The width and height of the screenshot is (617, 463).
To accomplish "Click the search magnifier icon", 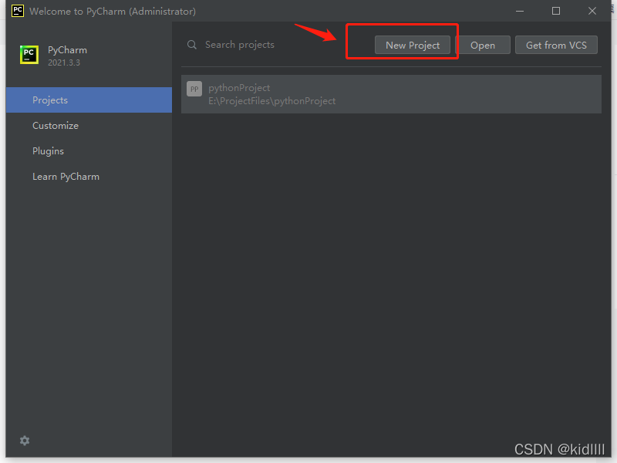I will pos(191,45).
